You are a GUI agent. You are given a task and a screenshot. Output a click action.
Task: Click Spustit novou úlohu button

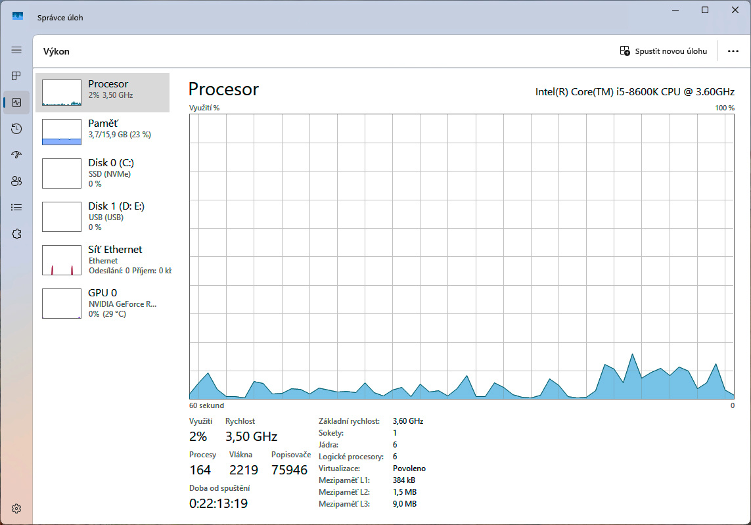(664, 51)
